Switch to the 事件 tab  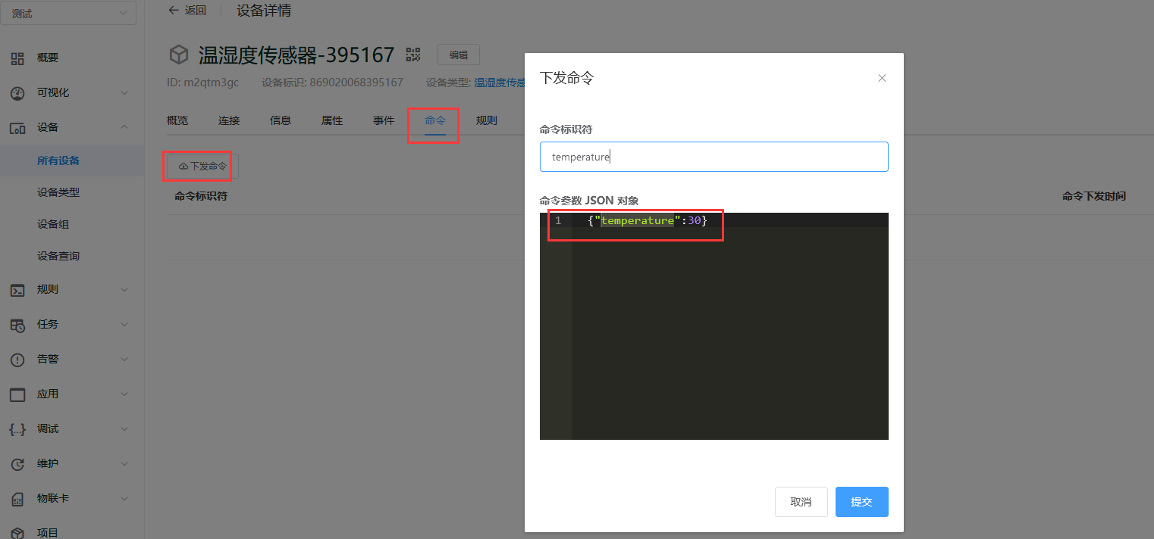tap(384, 120)
